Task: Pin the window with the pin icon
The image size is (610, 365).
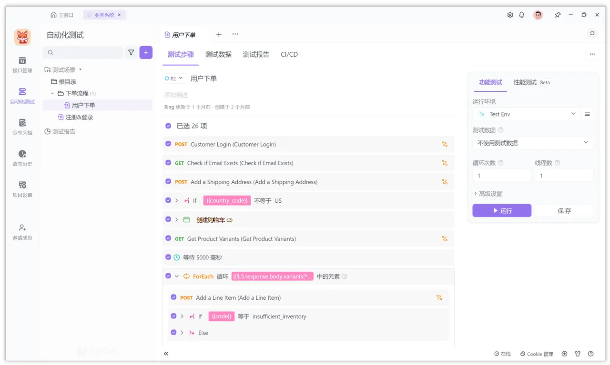Action: click(x=558, y=15)
